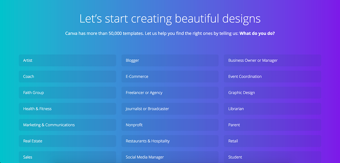Image resolution: width=340 pixels, height=163 pixels.
Task: Click the Event Coordination button
Action: 273,76
